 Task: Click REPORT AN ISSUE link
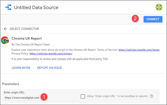(50, 68)
